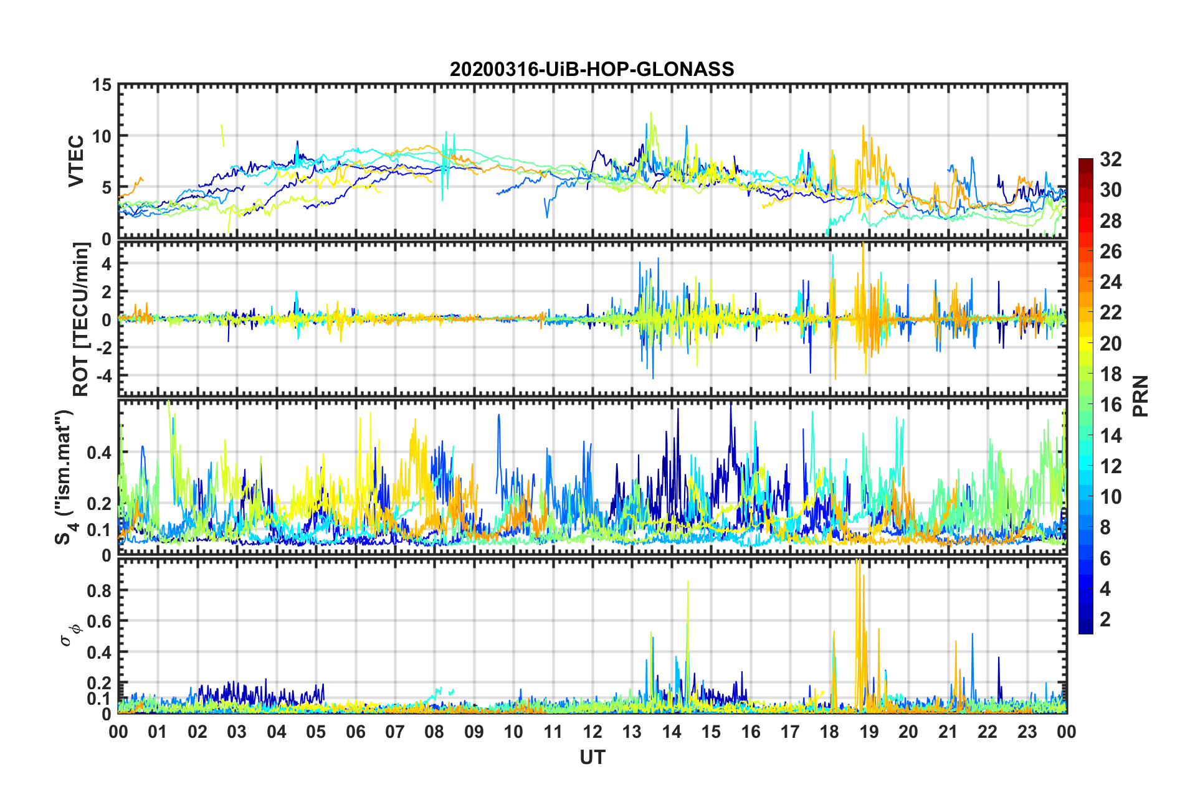Click colorbar tick label 32
This screenshot has height=792, width=1185.
pyautogui.click(x=1110, y=159)
